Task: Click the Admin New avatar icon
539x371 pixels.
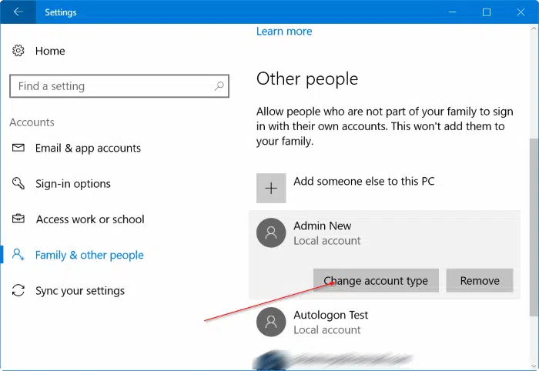Action: point(271,232)
